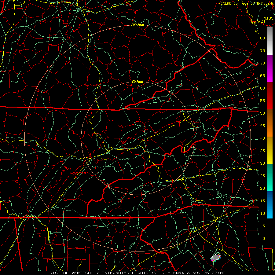Click the scale value "45"
The image size is (275, 275).
pos(262,126)
